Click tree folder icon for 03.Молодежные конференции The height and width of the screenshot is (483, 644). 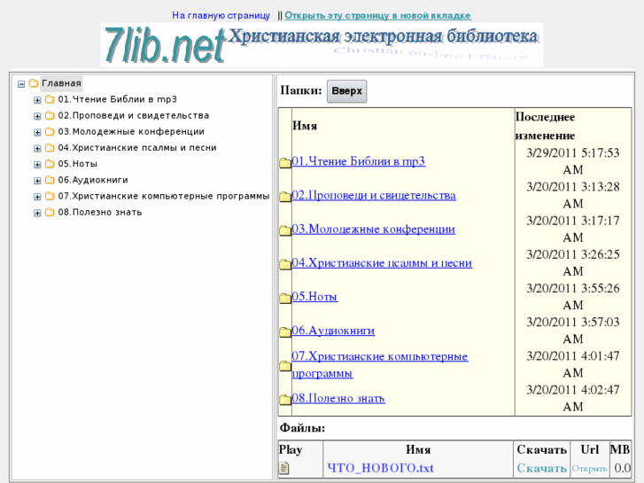coord(50,131)
